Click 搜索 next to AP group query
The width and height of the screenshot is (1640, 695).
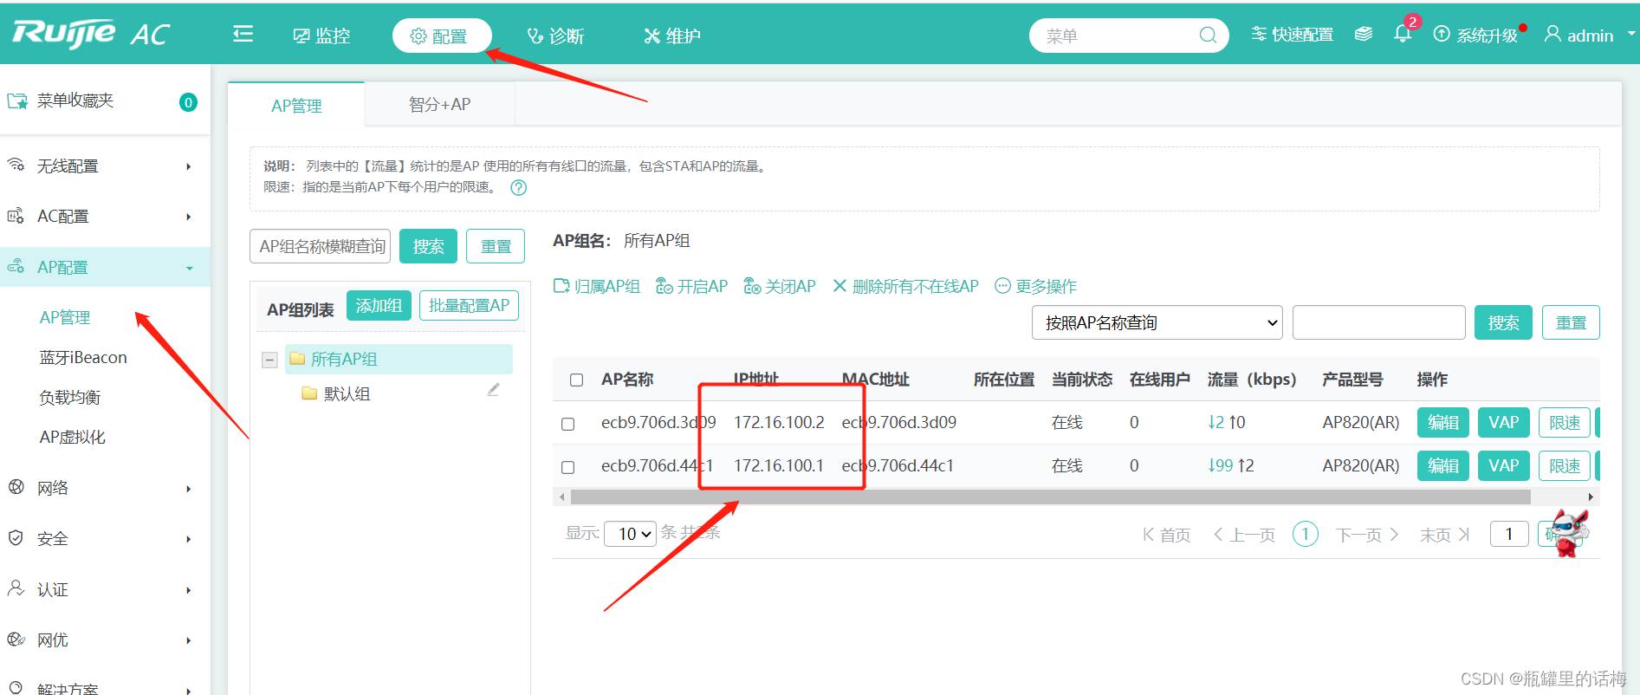(x=428, y=246)
